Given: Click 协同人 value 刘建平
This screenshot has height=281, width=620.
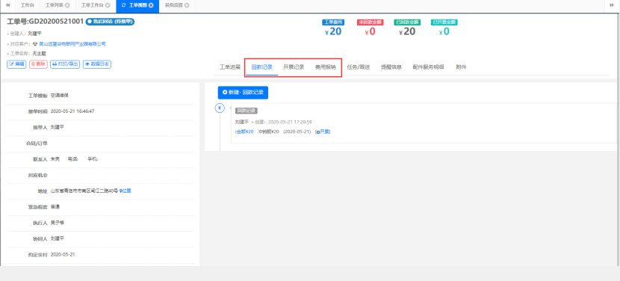Looking at the screenshot, I should 58,238.
